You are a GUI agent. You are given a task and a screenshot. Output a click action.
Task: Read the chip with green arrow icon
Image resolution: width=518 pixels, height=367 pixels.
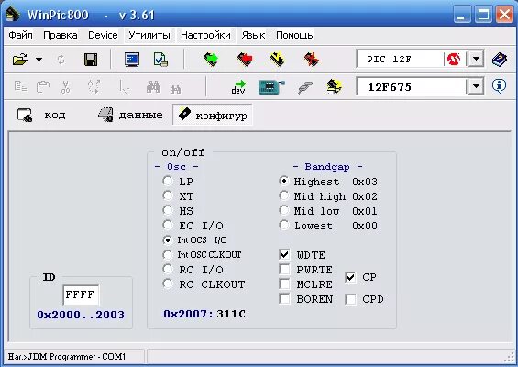211,60
